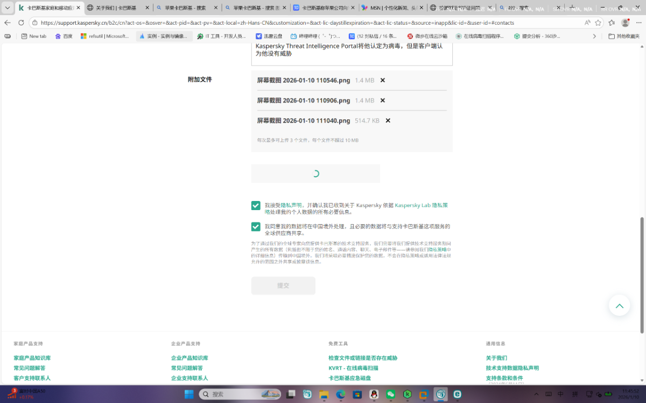Open the refsutil | Microsoft bookmark
646x403 pixels.
coord(105,36)
